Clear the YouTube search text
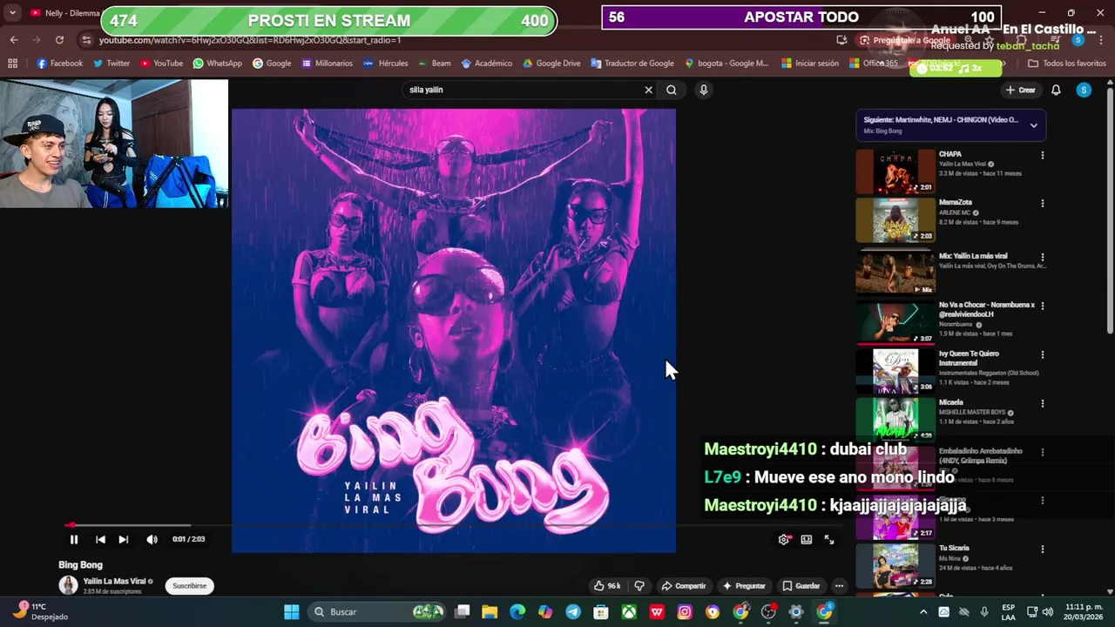 [648, 90]
